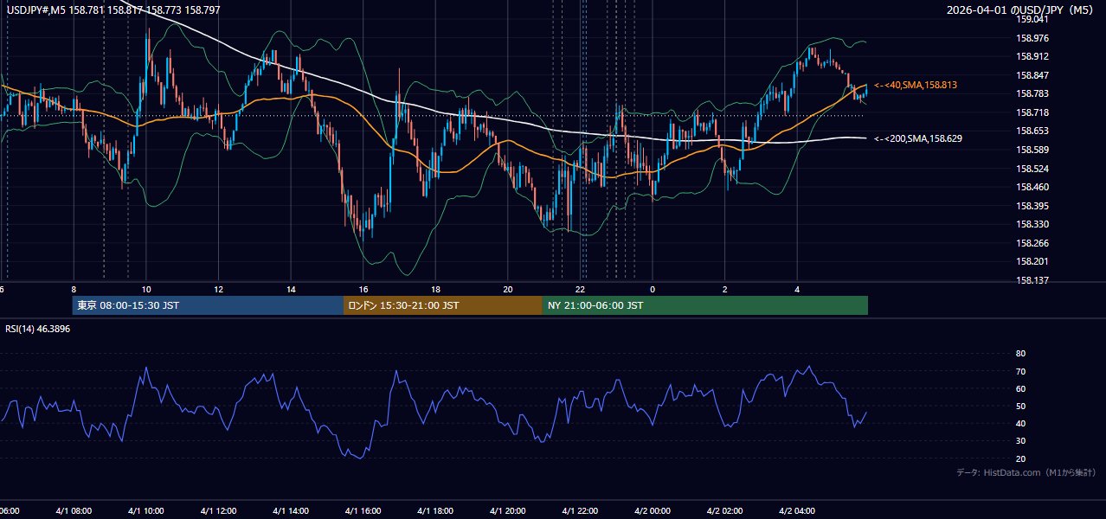Click price axis value 158.976
This screenshot has width=1106, height=519.
point(1032,38)
